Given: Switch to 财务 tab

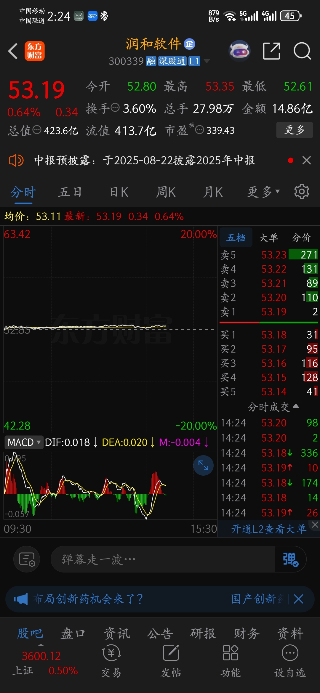Looking at the screenshot, I should tap(247, 634).
